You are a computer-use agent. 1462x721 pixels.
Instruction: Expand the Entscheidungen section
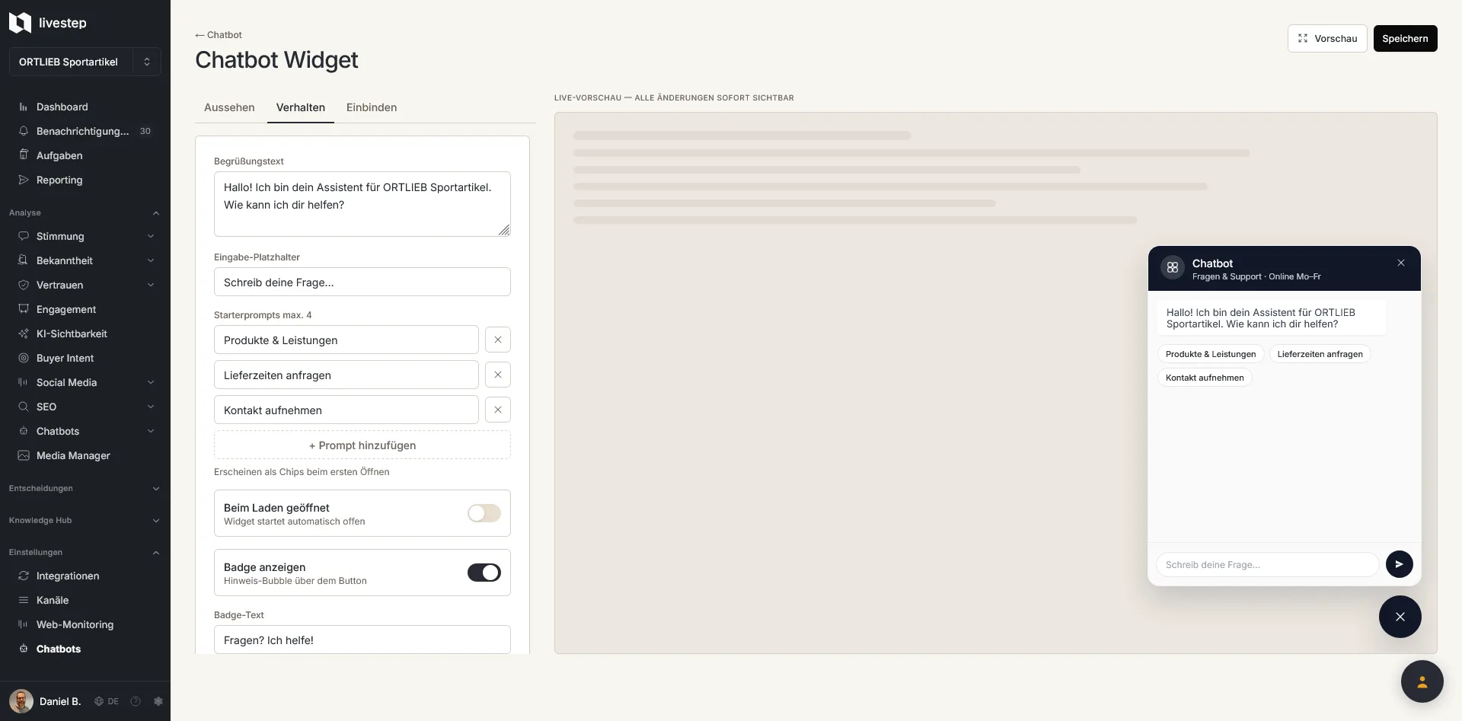pyautogui.click(x=85, y=488)
